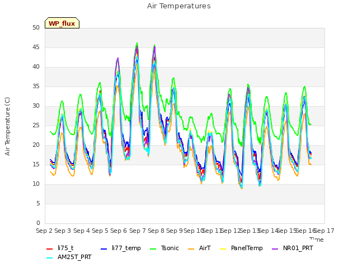Click the 35 y-axis tick label
The height and width of the screenshot is (268, 358).
pyautogui.click(x=36, y=87)
